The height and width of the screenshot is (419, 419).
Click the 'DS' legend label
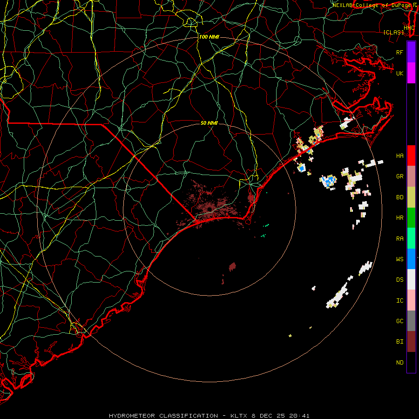(x=399, y=280)
